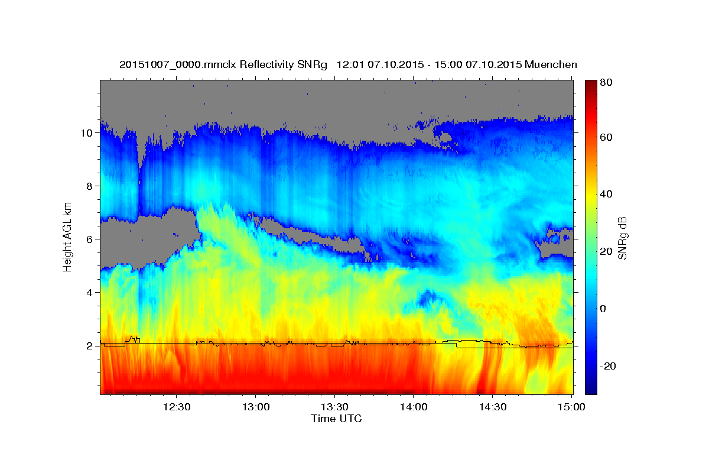This screenshot has width=709, height=473.
Task: Click the 13:00 time tick label
Action: tap(255, 407)
